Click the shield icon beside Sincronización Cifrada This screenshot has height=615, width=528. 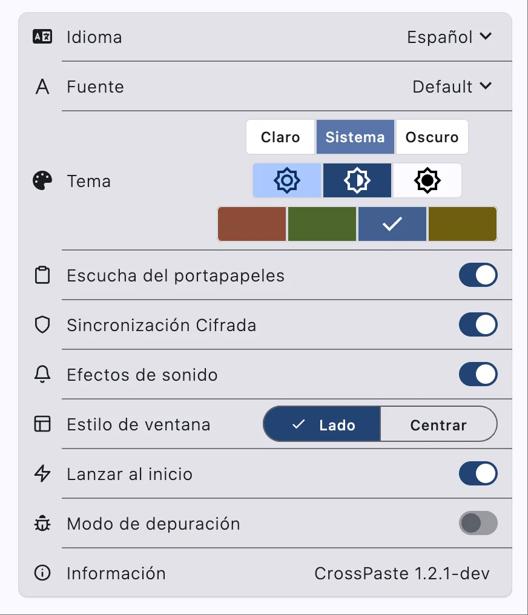pyautogui.click(x=41, y=324)
